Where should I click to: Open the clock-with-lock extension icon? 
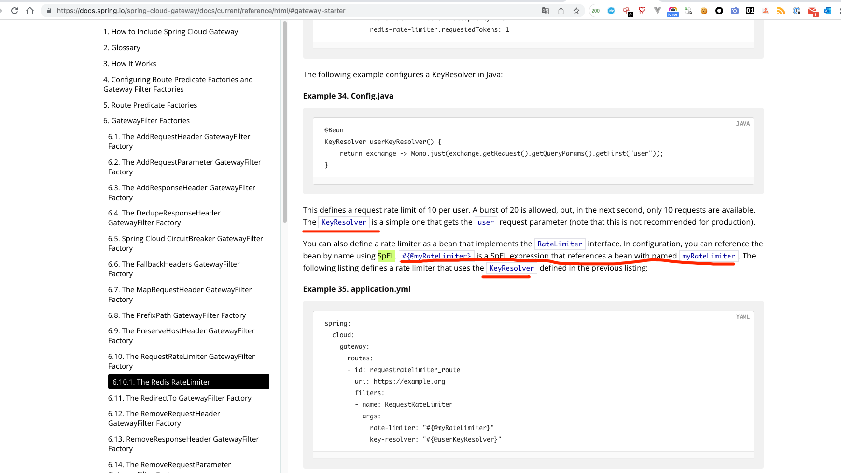tap(797, 11)
